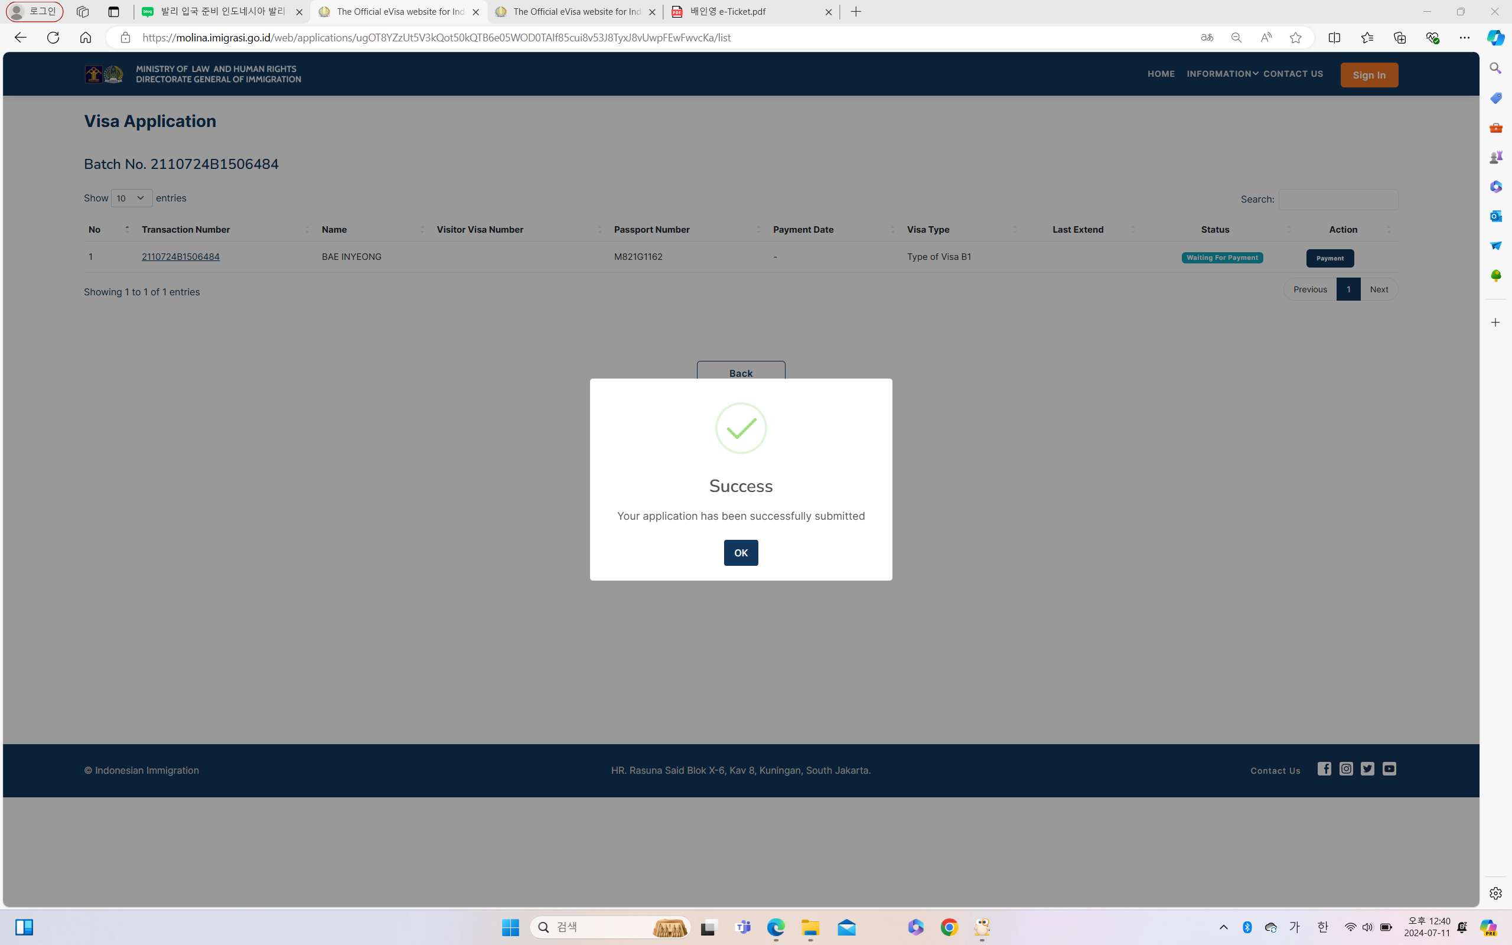Click the Waiting For Payment status badge
Image resolution: width=1512 pixels, height=945 pixels.
(1221, 258)
